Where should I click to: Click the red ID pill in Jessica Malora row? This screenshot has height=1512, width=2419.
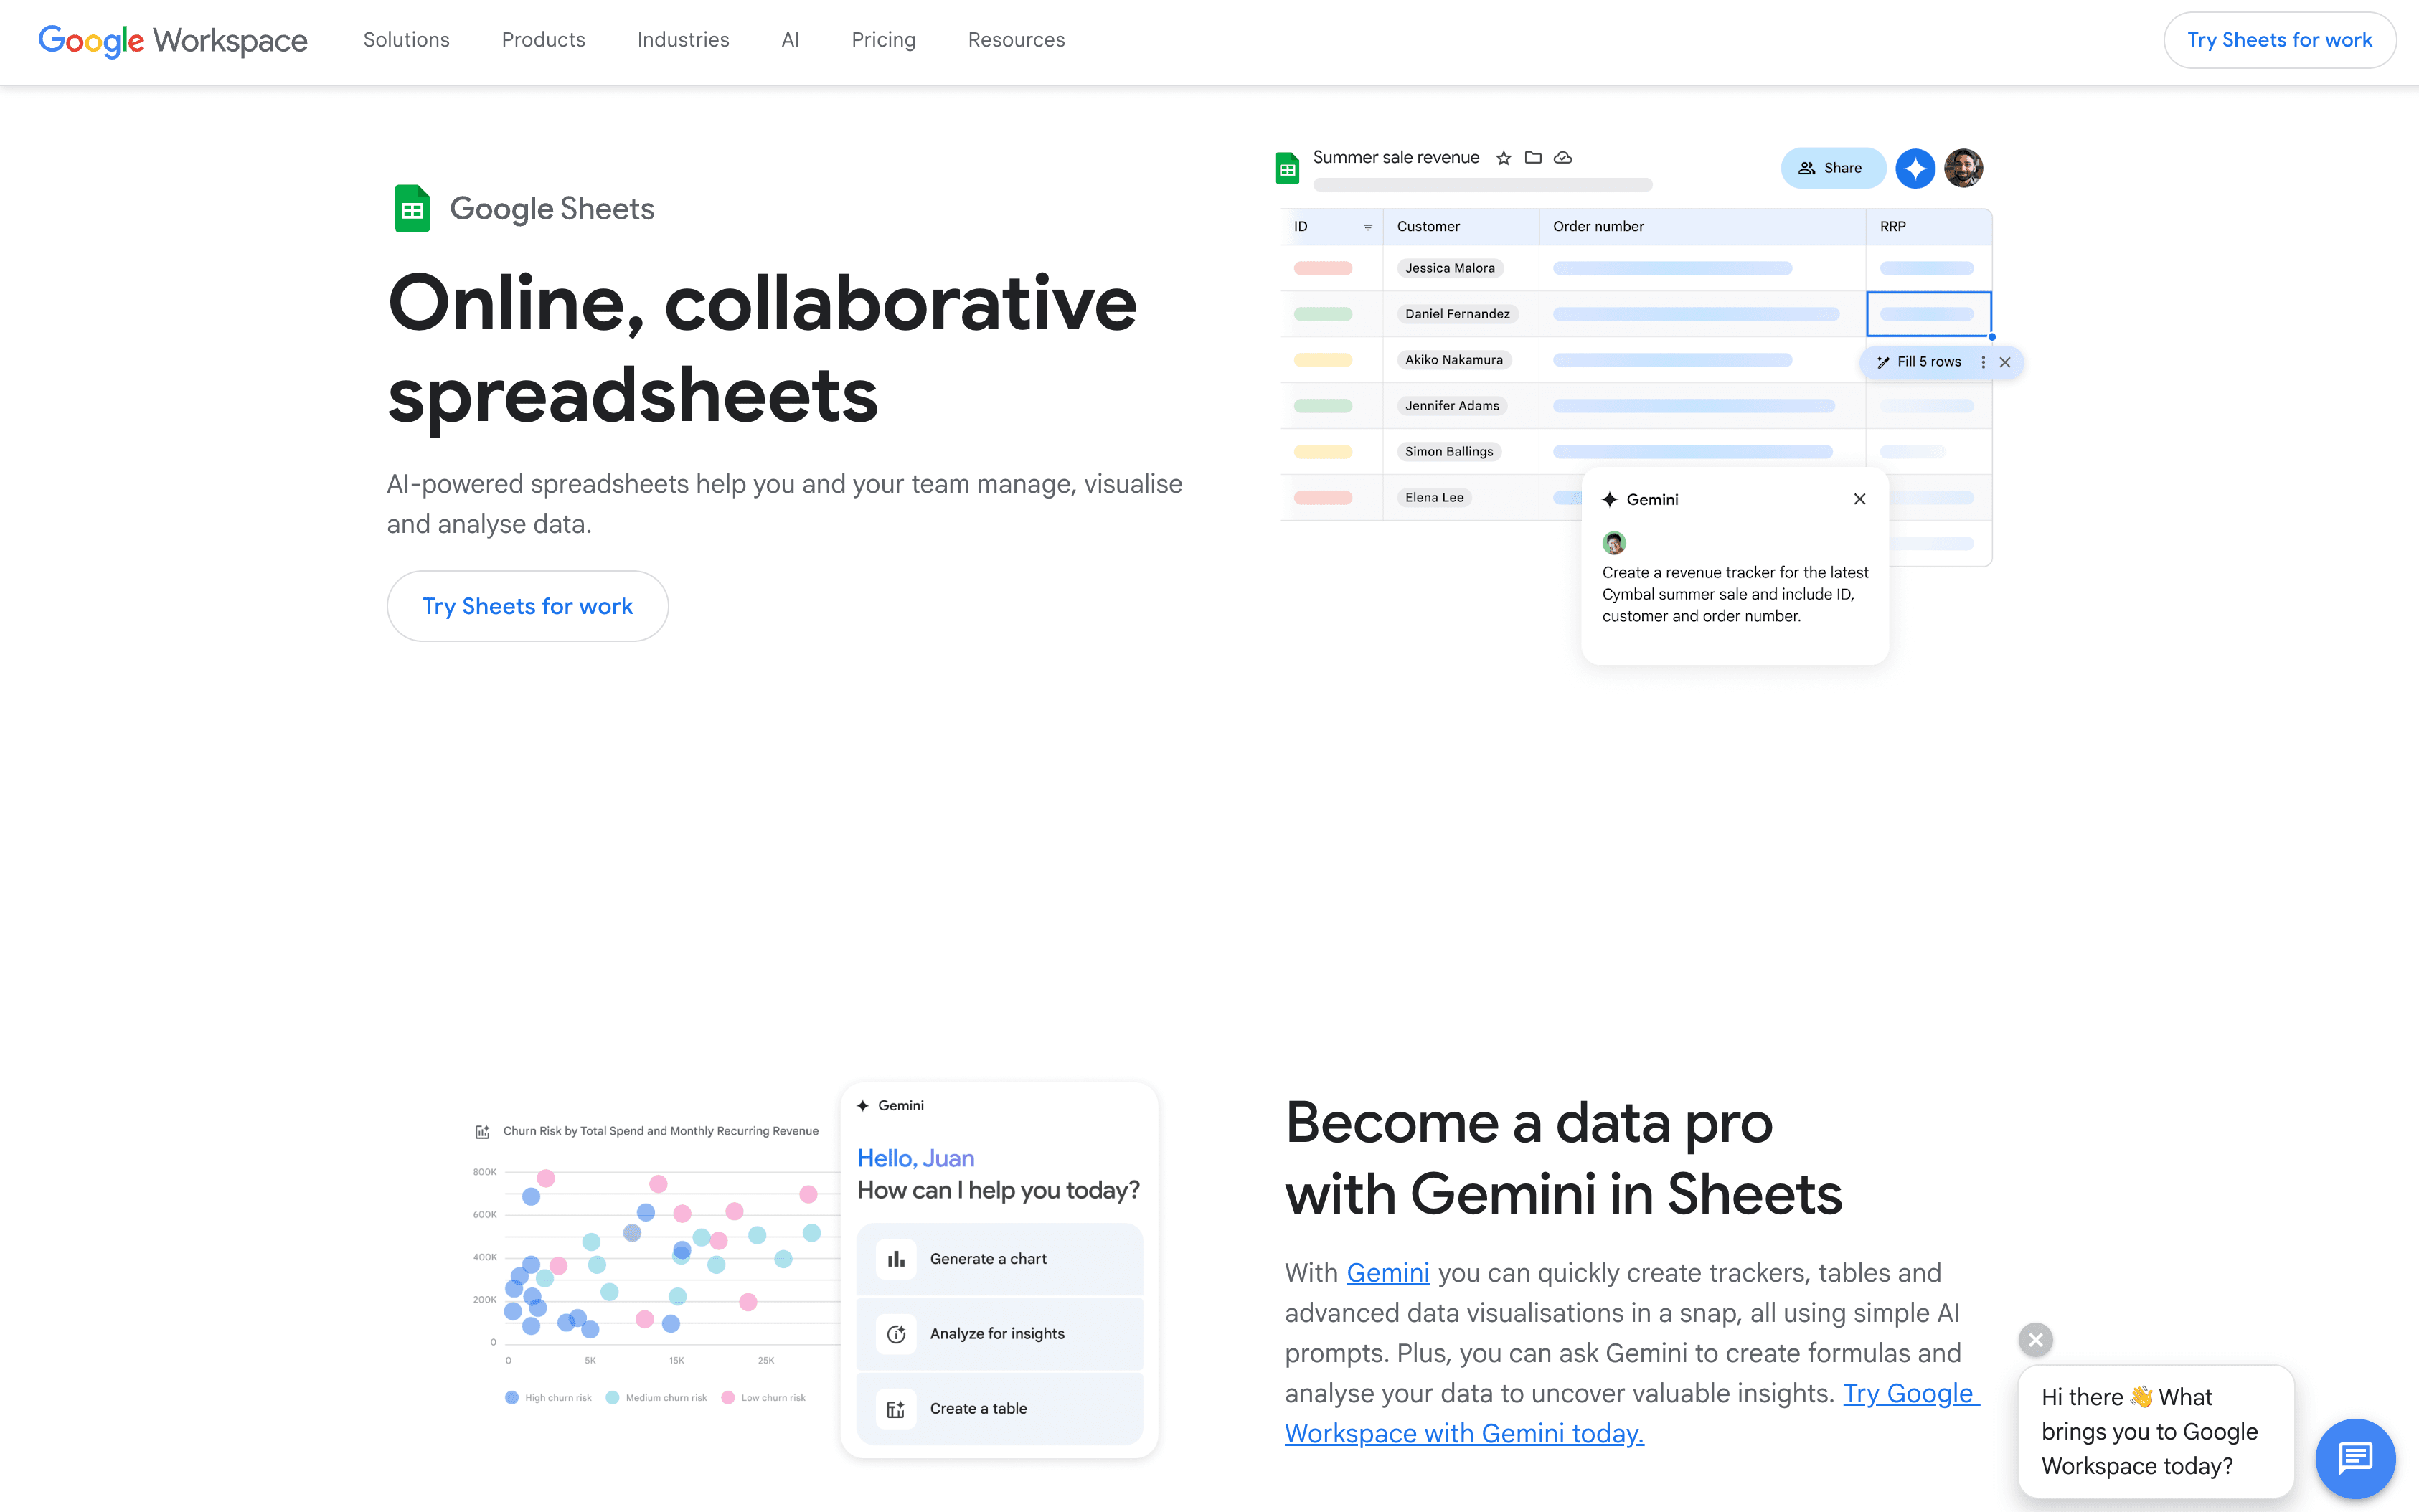click(1322, 268)
